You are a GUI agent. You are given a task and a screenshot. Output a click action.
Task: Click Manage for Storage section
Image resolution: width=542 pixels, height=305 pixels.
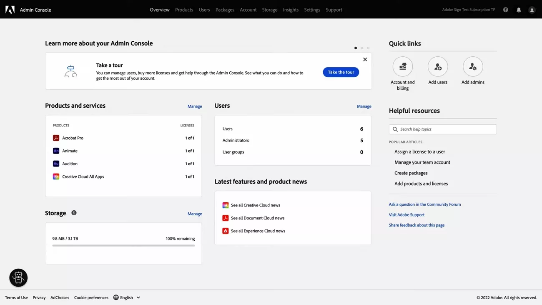[195, 214]
